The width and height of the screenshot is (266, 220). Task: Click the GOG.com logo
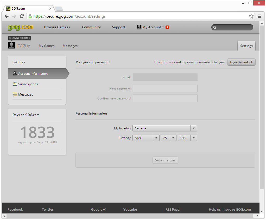point(21,27)
